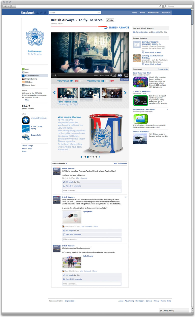Seek along the video progress bar
Image resolution: width=195 pixels, height=317 pixels.
pyautogui.click(x=78, y=75)
